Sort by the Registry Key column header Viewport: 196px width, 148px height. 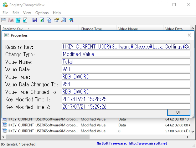(40, 29)
